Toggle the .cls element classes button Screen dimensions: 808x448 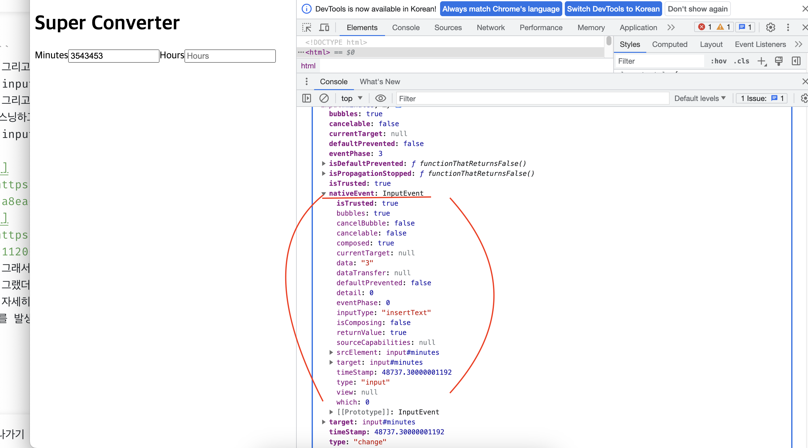pos(741,61)
